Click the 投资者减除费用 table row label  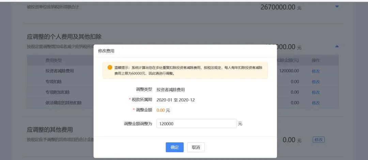click(60, 71)
